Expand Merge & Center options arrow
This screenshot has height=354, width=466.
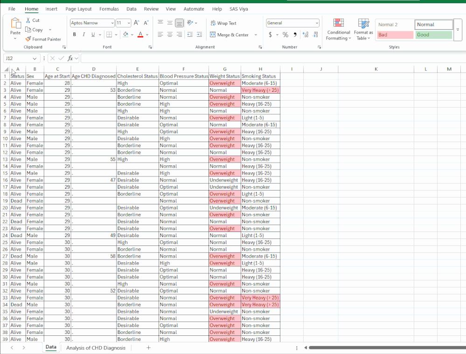(256, 35)
